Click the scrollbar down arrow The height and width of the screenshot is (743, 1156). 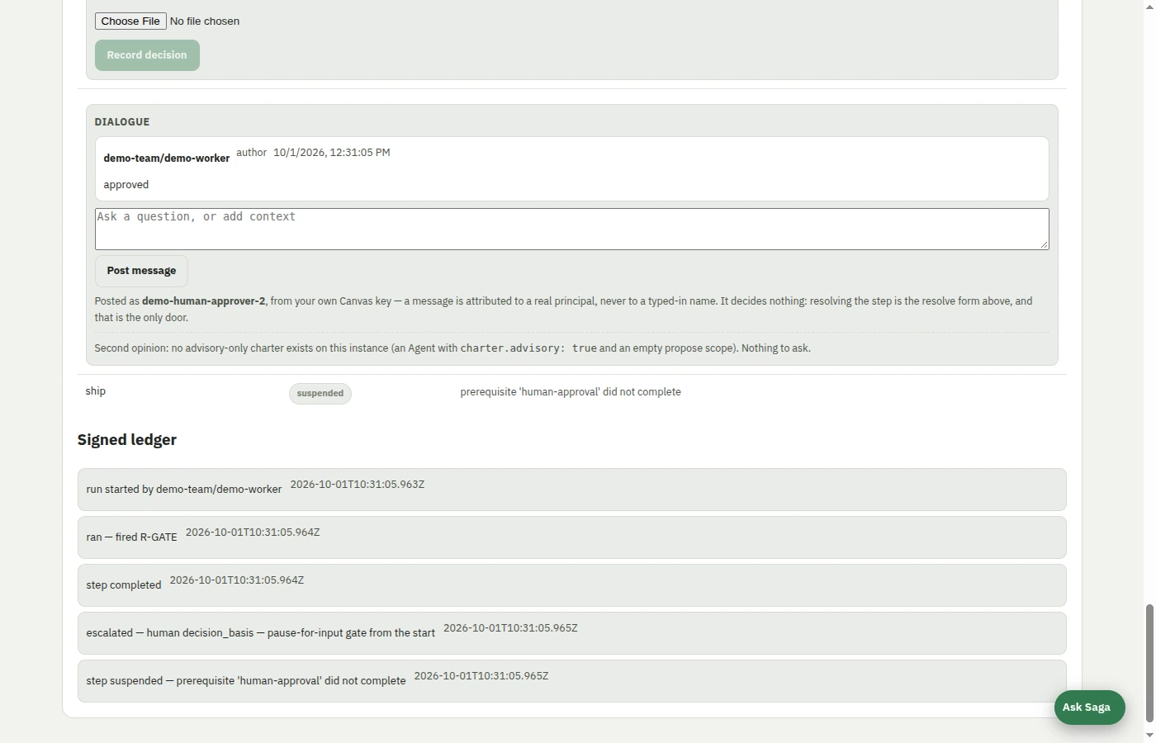[1149, 736]
